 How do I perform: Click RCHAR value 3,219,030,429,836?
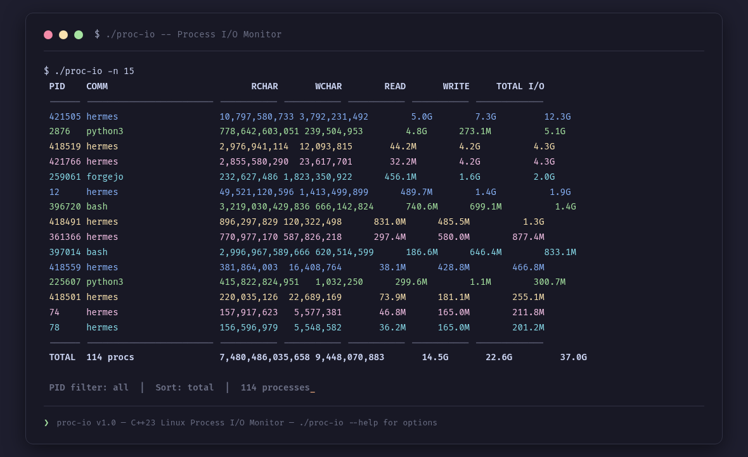(x=265, y=206)
